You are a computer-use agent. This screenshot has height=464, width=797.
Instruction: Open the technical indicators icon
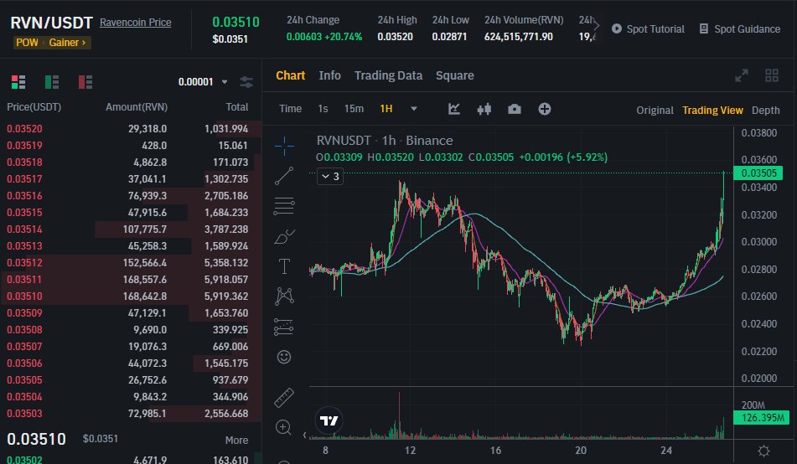click(454, 109)
